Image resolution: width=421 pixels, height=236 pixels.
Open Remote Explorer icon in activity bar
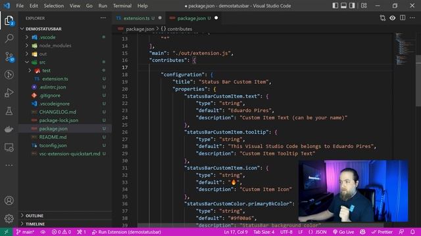(9, 147)
